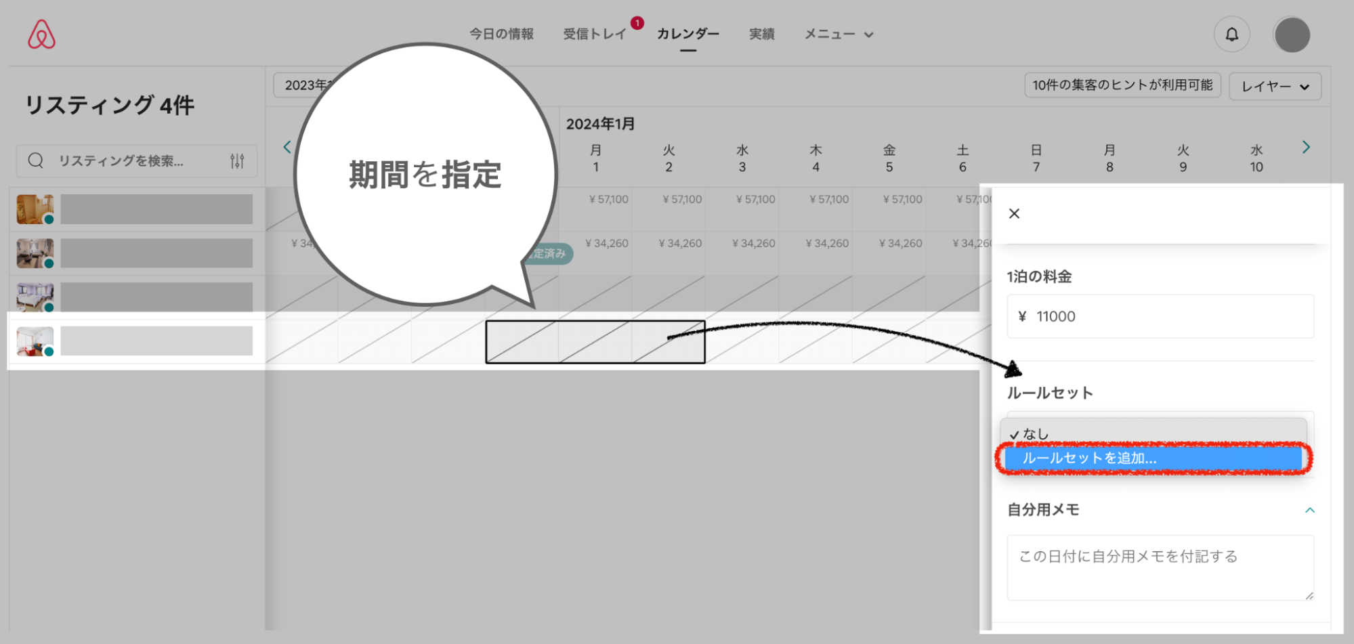This screenshot has width=1354, height=644.
Task: Expand the メニュー navigation menu
Action: 839,35
